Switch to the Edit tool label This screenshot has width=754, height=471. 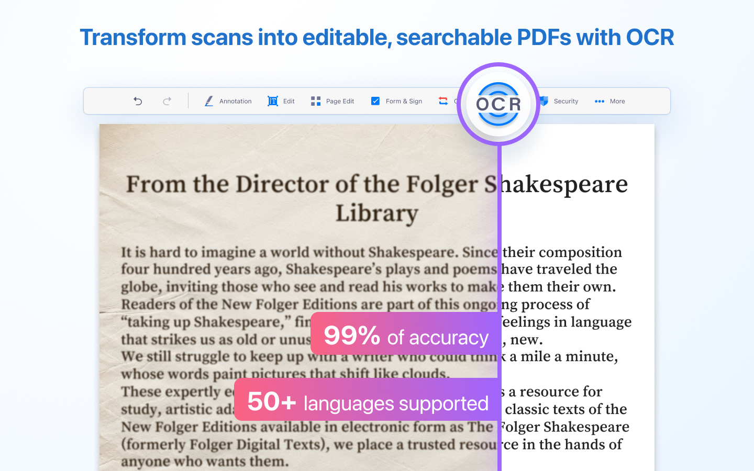289,101
